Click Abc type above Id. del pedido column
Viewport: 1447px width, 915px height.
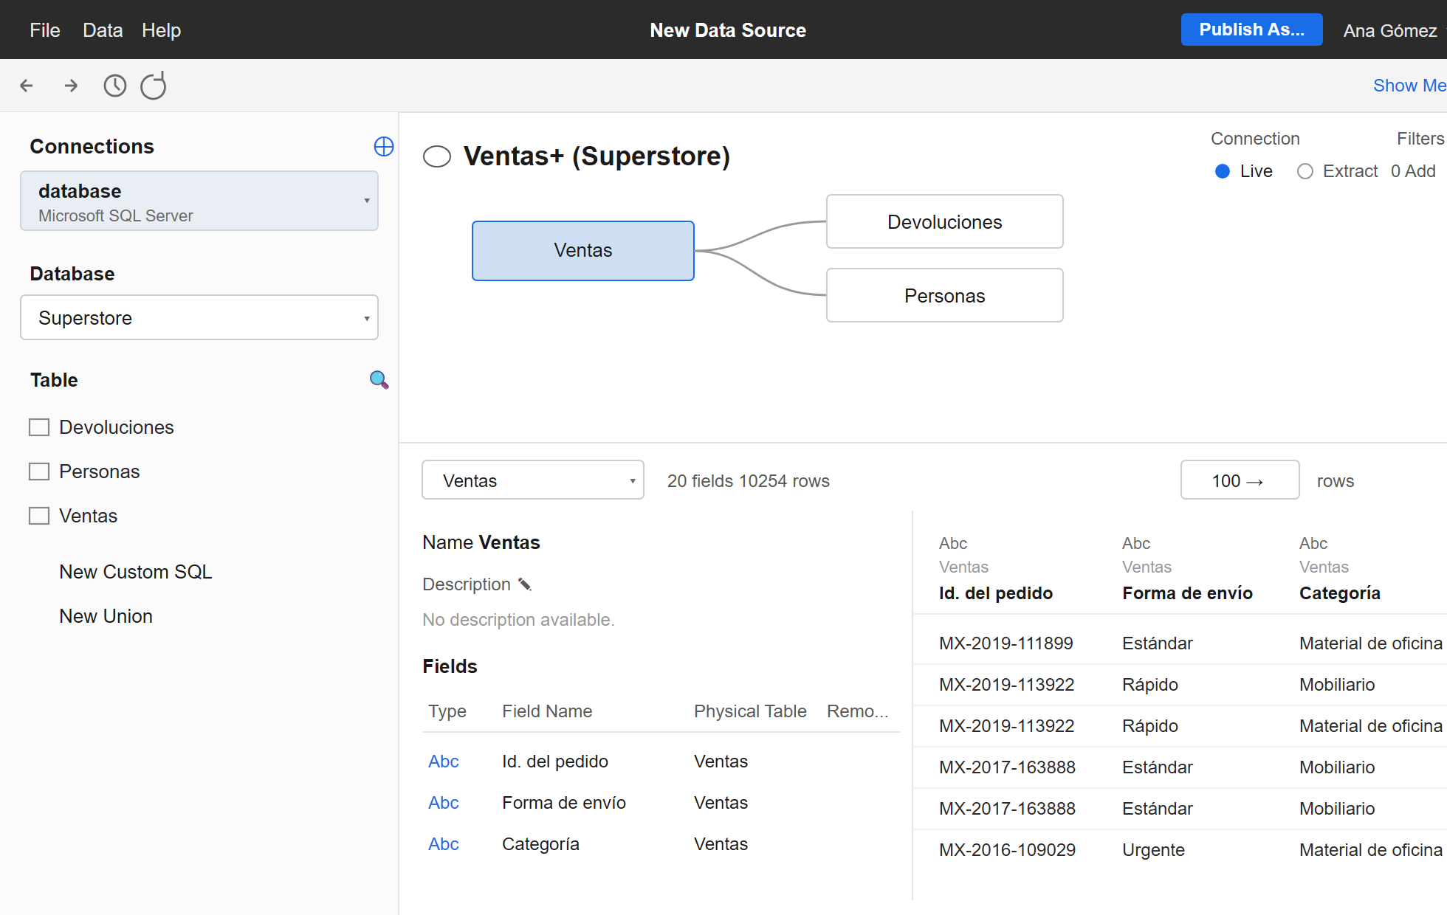[953, 543]
